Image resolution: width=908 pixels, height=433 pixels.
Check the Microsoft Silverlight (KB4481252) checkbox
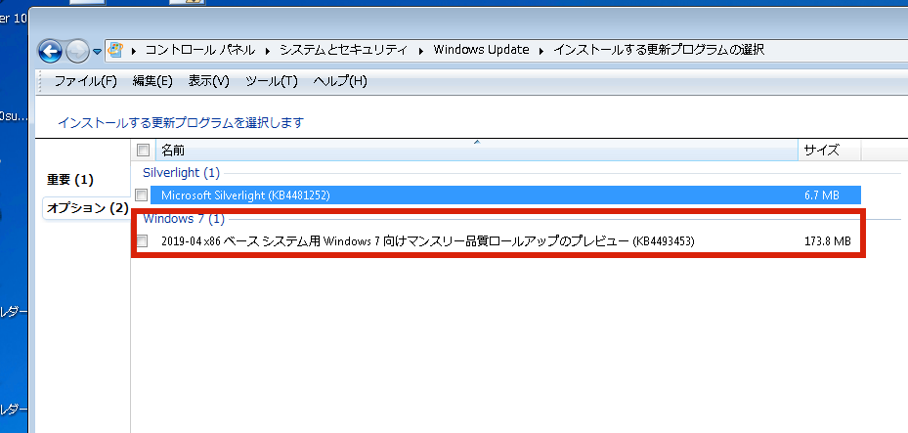142,195
